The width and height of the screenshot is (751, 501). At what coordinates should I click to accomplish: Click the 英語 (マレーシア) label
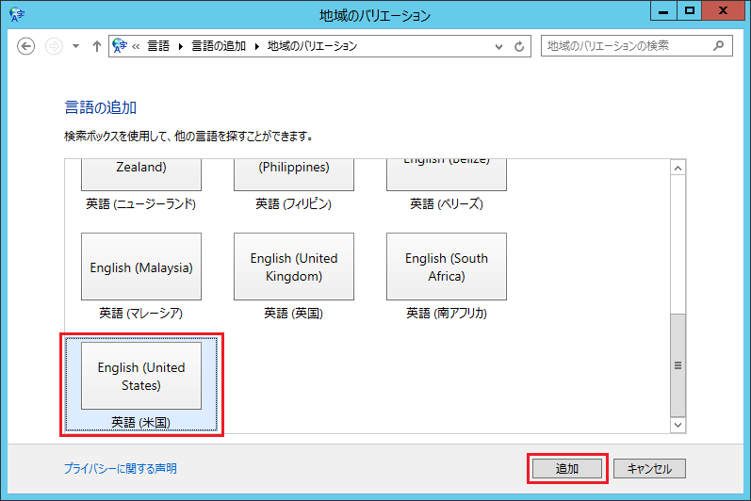click(x=140, y=314)
